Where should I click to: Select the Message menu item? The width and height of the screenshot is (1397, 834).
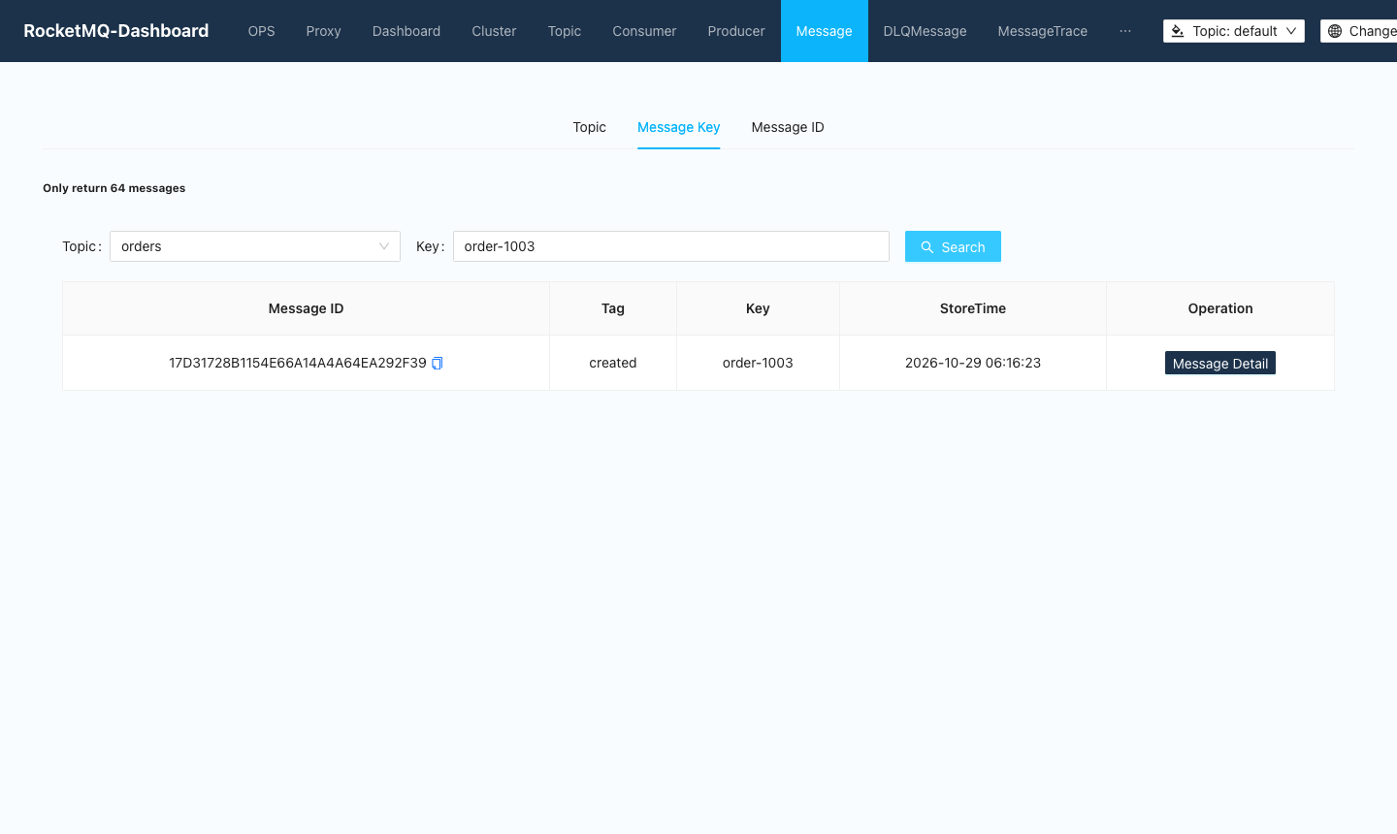coord(825,31)
